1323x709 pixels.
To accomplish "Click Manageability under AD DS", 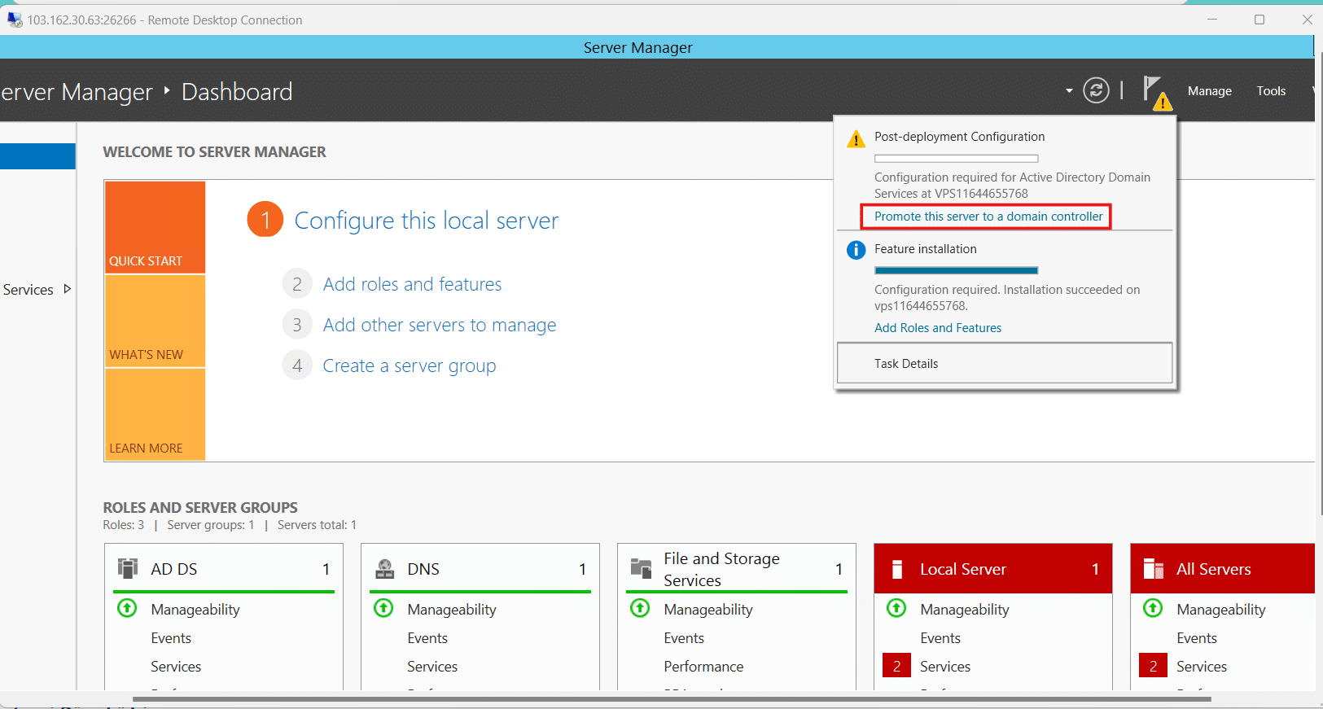I will point(195,610).
